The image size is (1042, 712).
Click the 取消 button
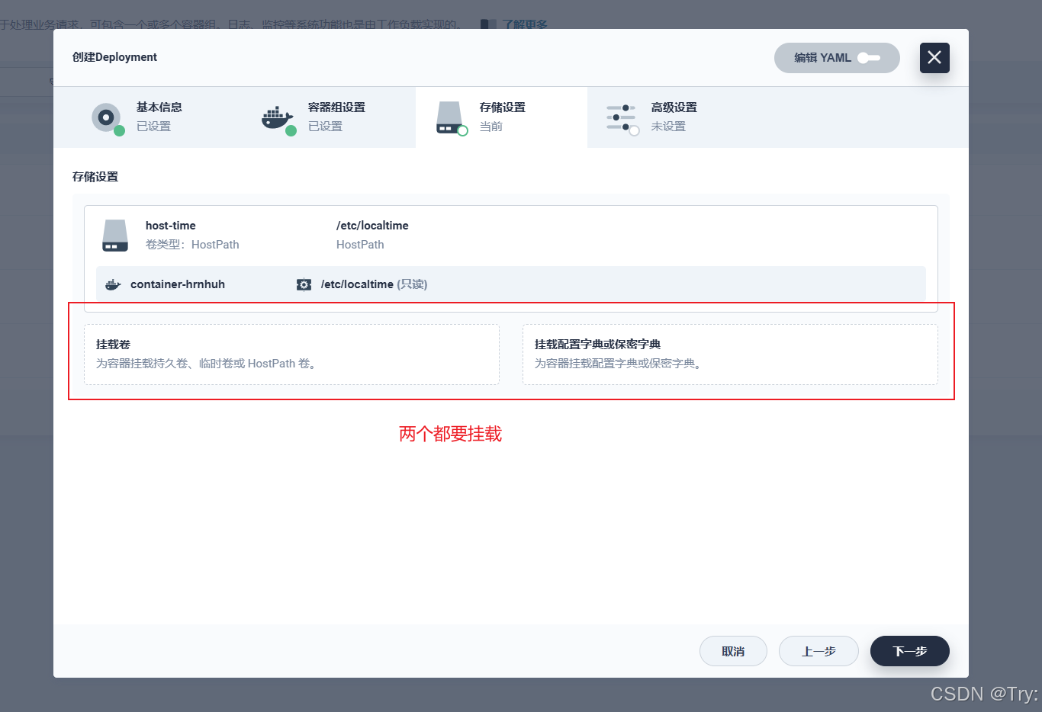click(x=733, y=650)
